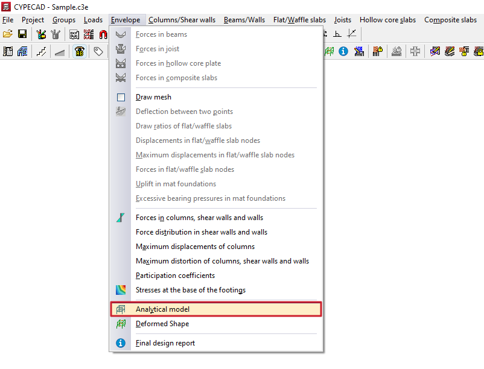Select Forces in columns, shear walls

coord(216,217)
